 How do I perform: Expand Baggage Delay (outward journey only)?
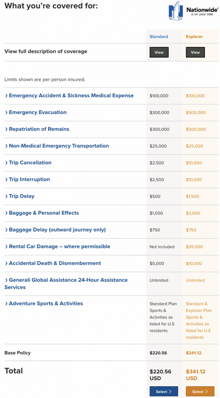coord(57,230)
